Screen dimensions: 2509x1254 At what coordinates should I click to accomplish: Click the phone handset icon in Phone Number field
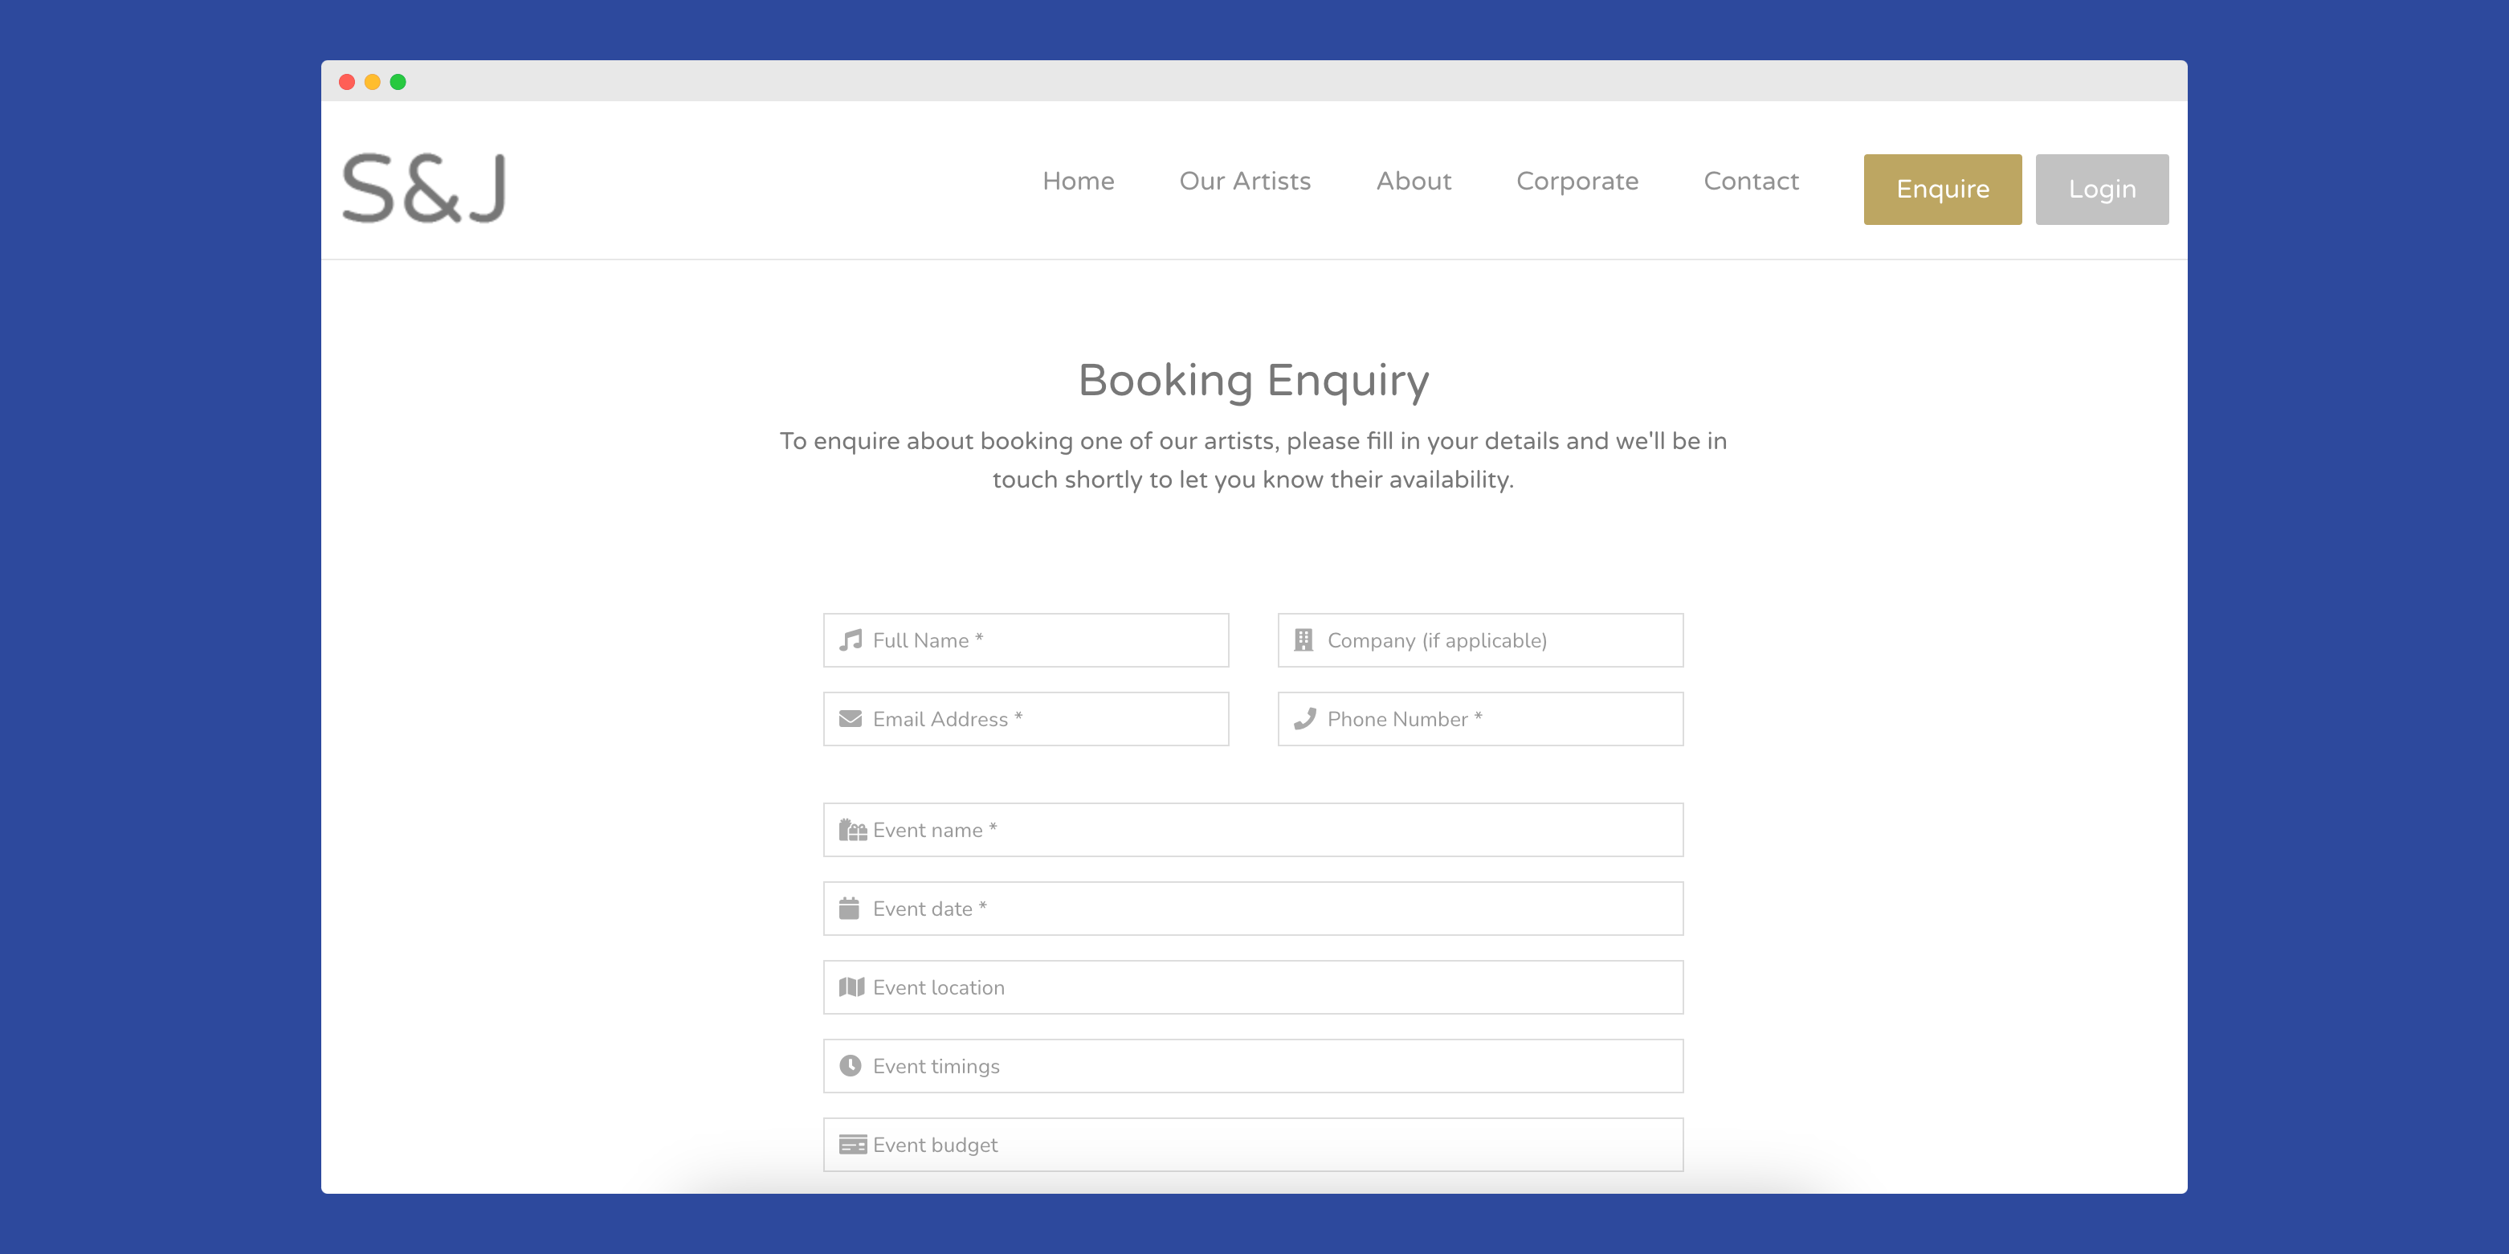[1304, 719]
